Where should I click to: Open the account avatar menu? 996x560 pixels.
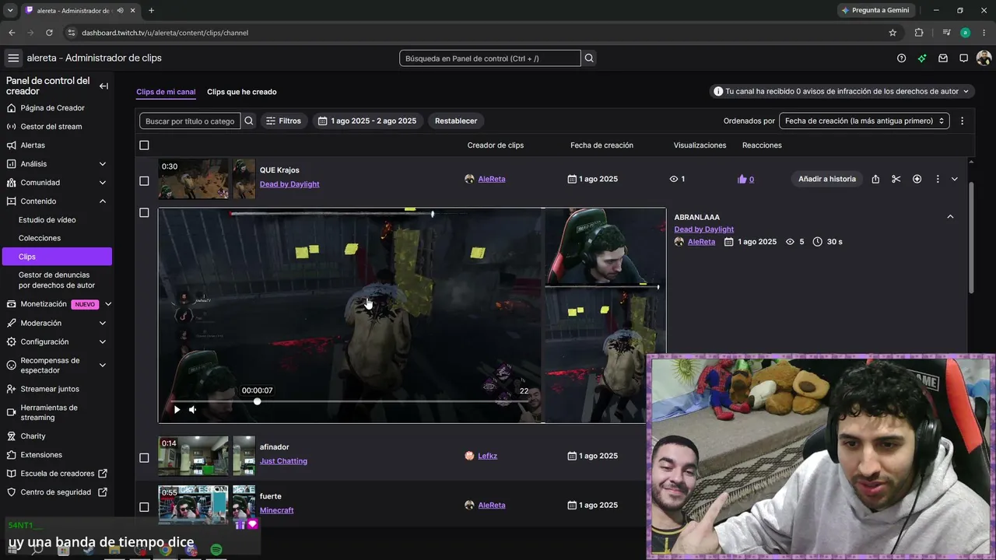[984, 58]
